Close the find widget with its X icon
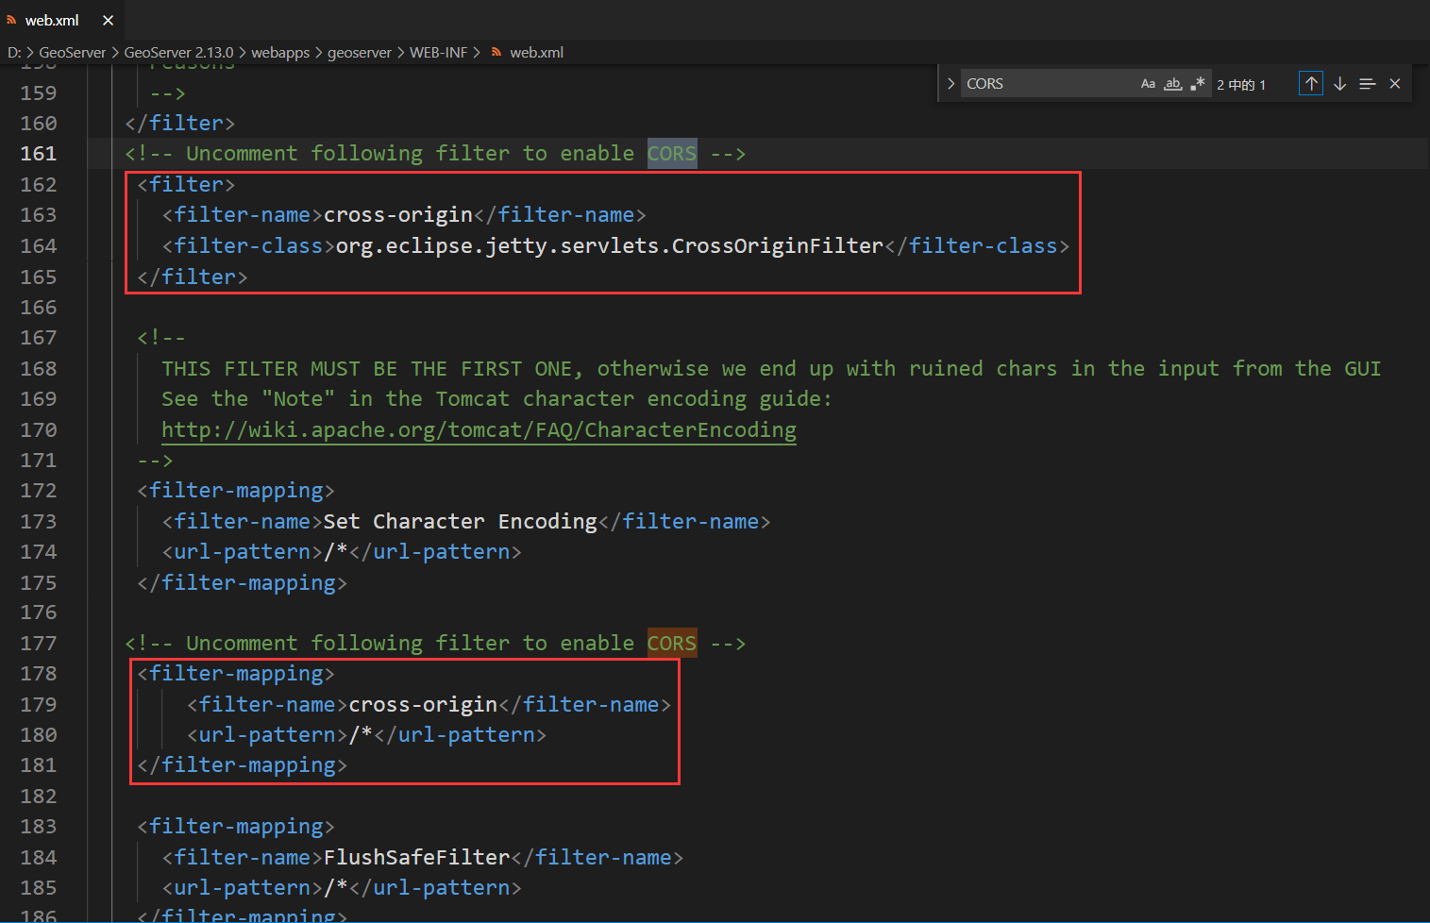 pyautogui.click(x=1395, y=83)
